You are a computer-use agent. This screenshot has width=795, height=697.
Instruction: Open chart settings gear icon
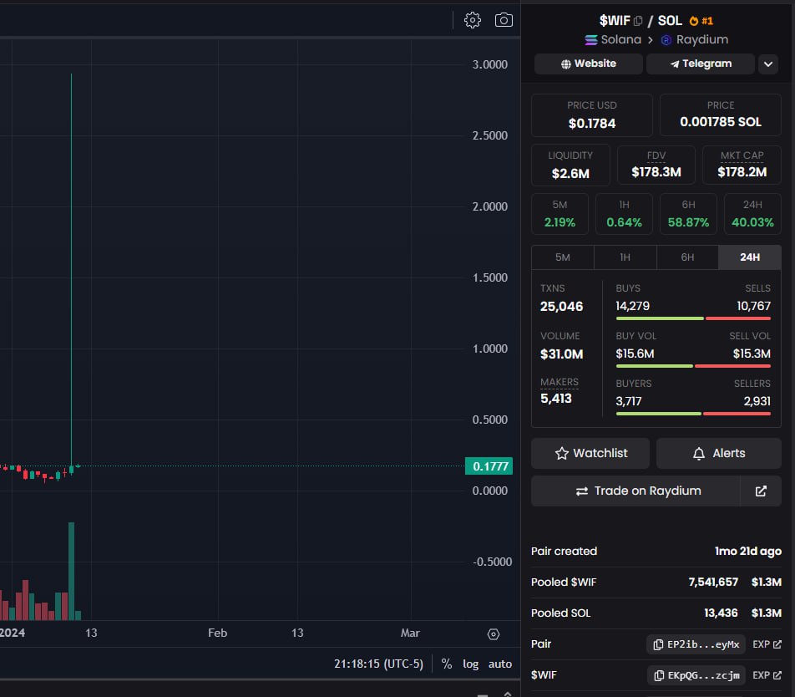(x=472, y=20)
